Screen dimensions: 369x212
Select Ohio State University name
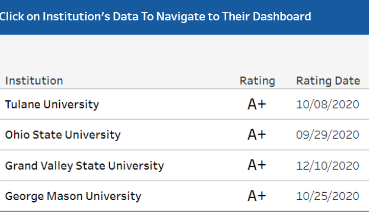63,135
